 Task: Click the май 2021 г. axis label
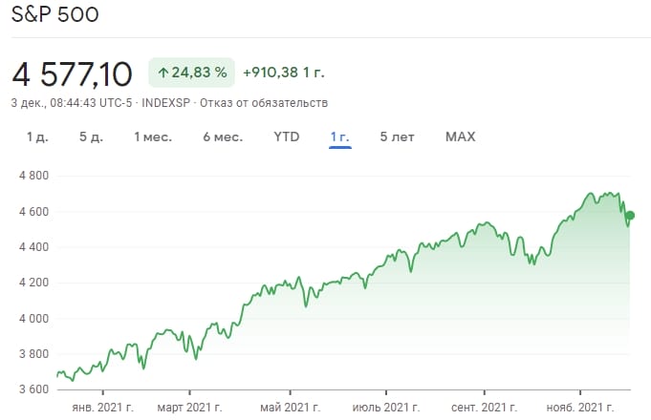coord(291,408)
